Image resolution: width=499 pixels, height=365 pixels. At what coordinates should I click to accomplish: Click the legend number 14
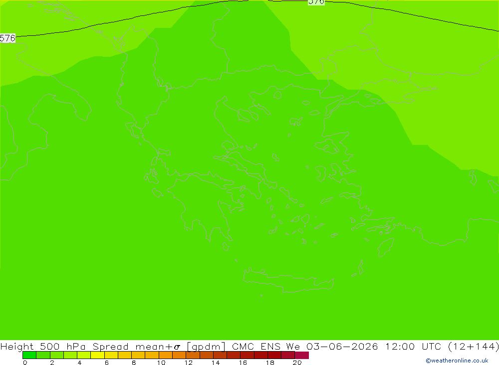pyautogui.click(x=216, y=363)
